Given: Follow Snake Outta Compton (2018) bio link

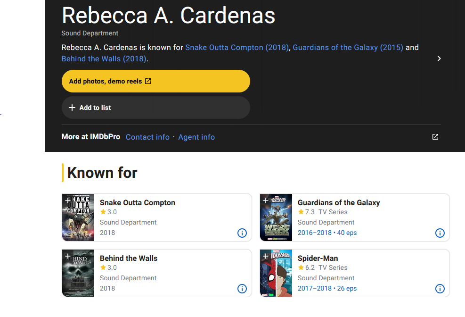Looking at the screenshot, I should [237, 48].
